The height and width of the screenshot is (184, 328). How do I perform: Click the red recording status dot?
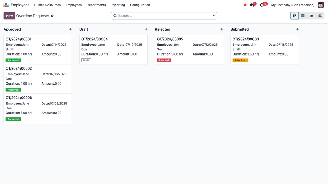(x=245, y=5)
